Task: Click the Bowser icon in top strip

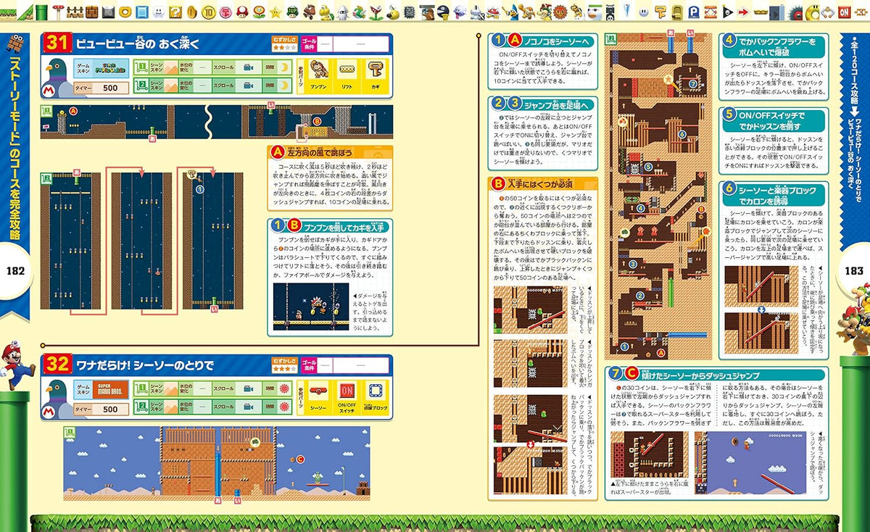Action: 543,12
